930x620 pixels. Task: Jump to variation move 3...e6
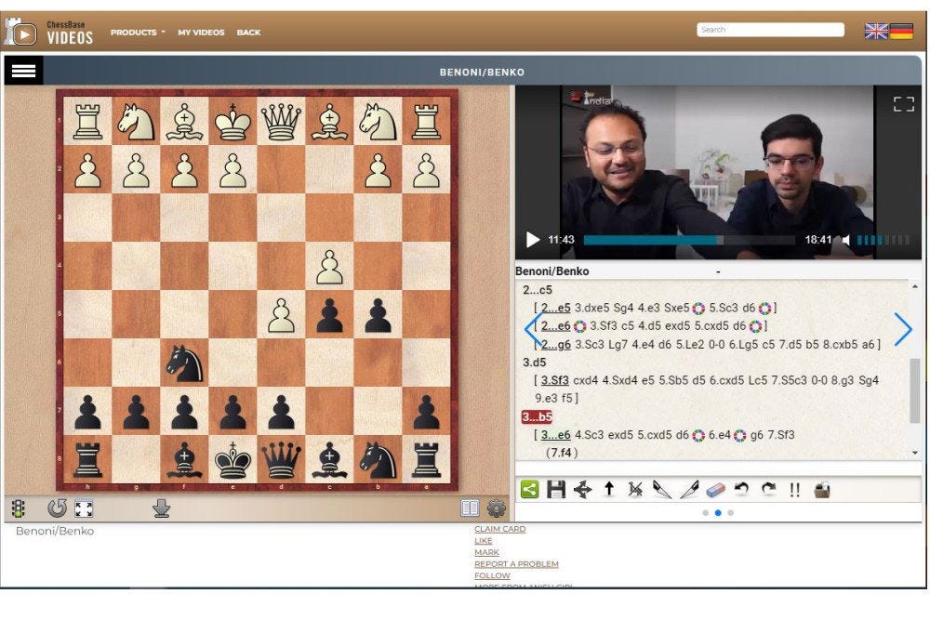point(556,435)
